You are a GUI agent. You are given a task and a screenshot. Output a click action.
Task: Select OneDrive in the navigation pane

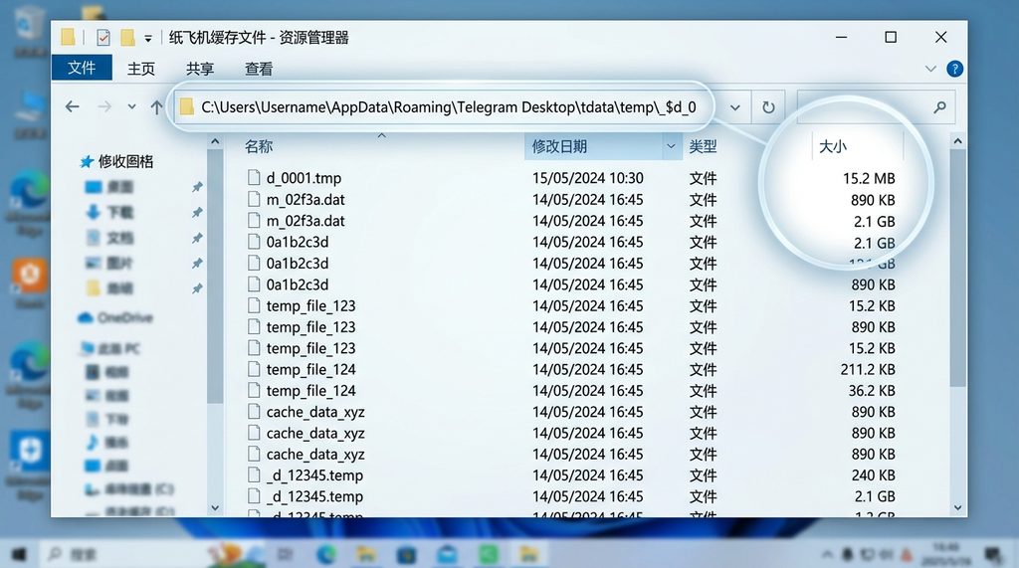click(115, 317)
